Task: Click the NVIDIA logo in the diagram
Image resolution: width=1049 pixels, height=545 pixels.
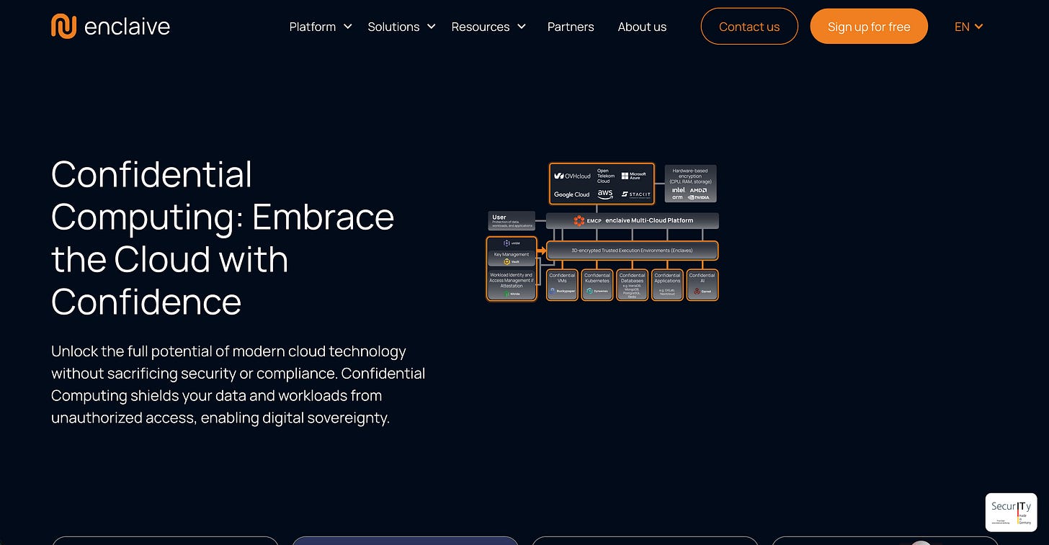Action: point(699,197)
